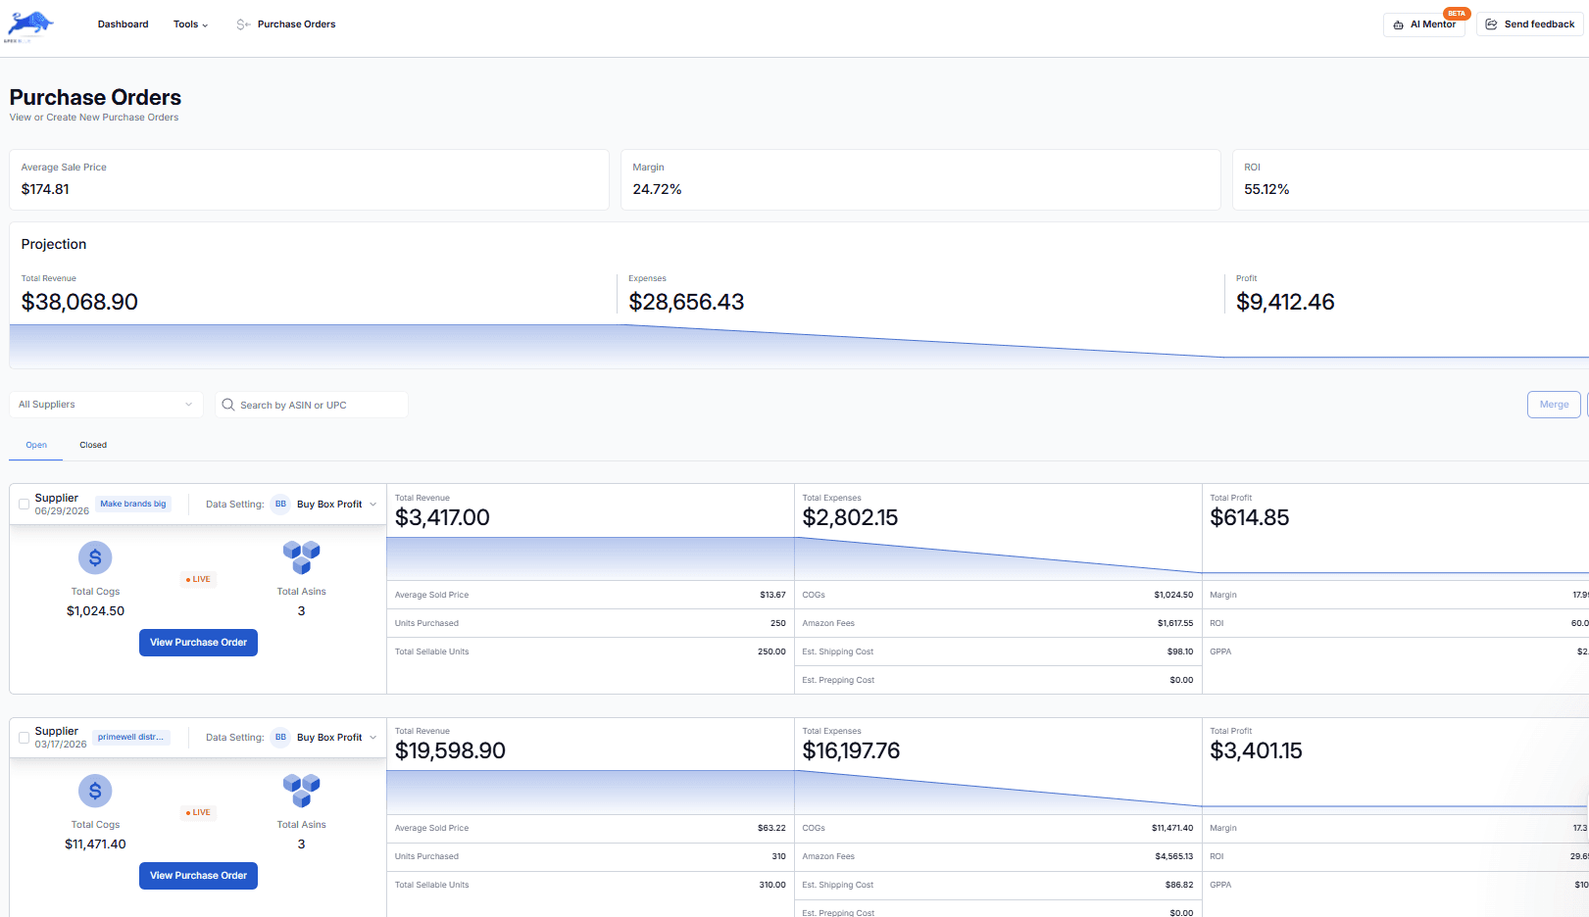Click the Merge button
Image resolution: width=1589 pixels, height=917 pixels.
click(x=1554, y=405)
